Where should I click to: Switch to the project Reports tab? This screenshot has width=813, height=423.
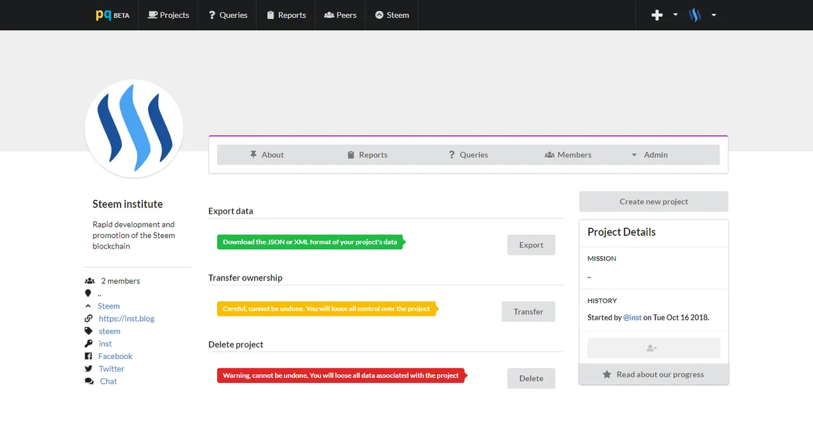point(367,155)
